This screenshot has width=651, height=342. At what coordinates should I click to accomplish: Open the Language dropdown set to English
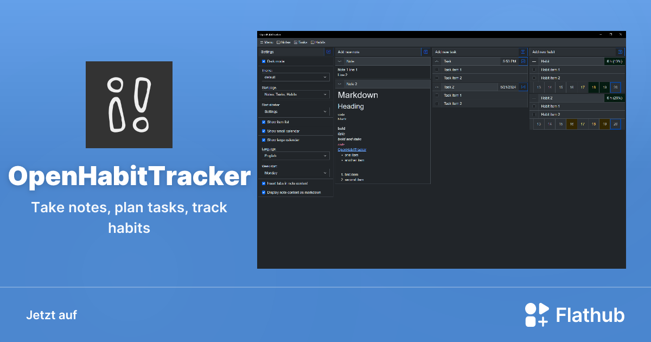click(x=295, y=156)
